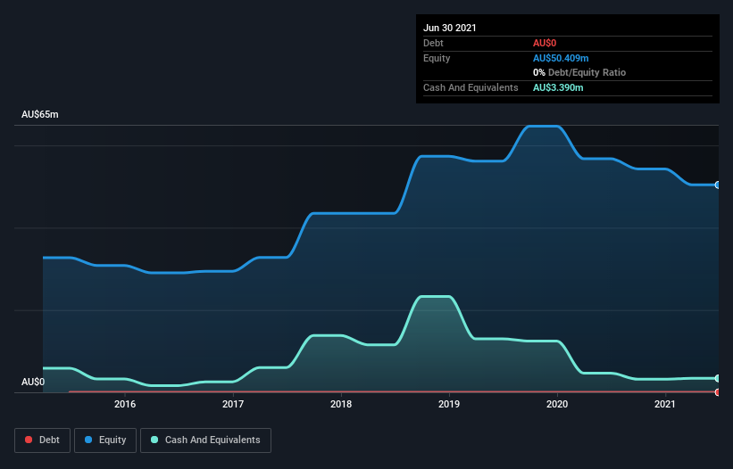The width and height of the screenshot is (733, 469).
Task: Click the Jun 30 2021 tooltip date
Action: (x=450, y=28)
